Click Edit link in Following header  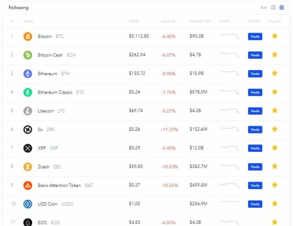264,8
